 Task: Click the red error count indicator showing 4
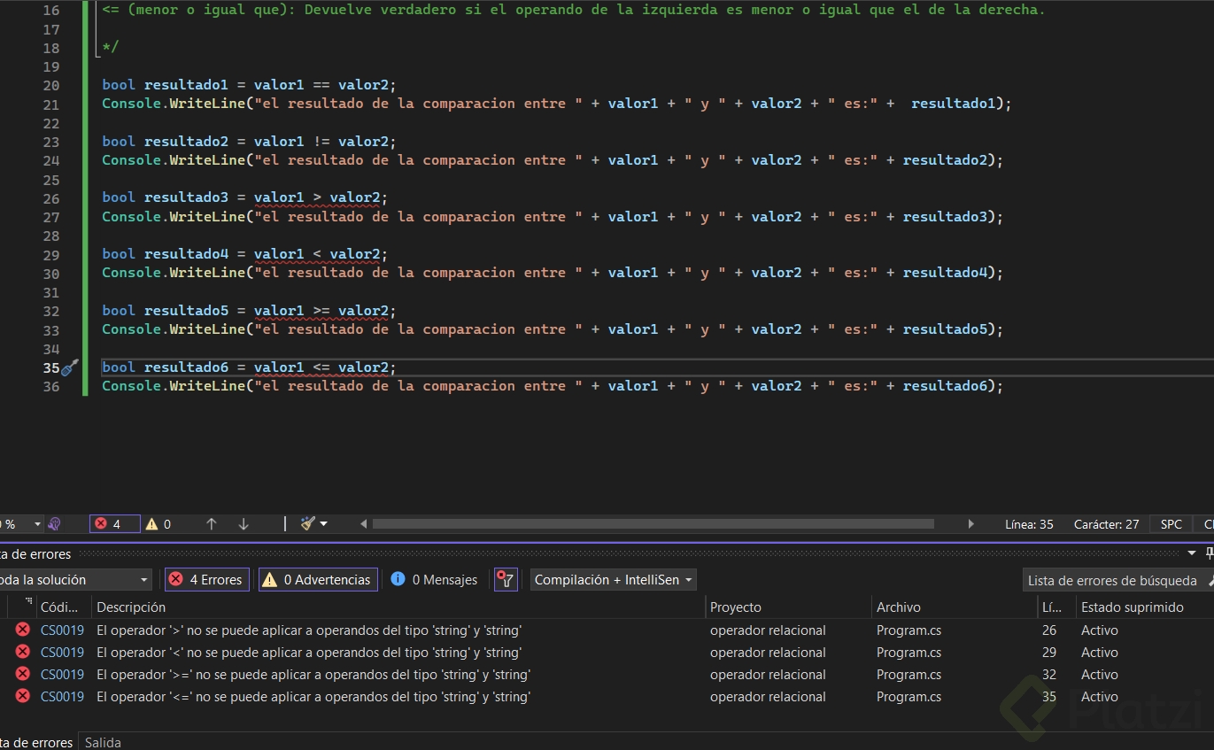[x=114, y=524]
